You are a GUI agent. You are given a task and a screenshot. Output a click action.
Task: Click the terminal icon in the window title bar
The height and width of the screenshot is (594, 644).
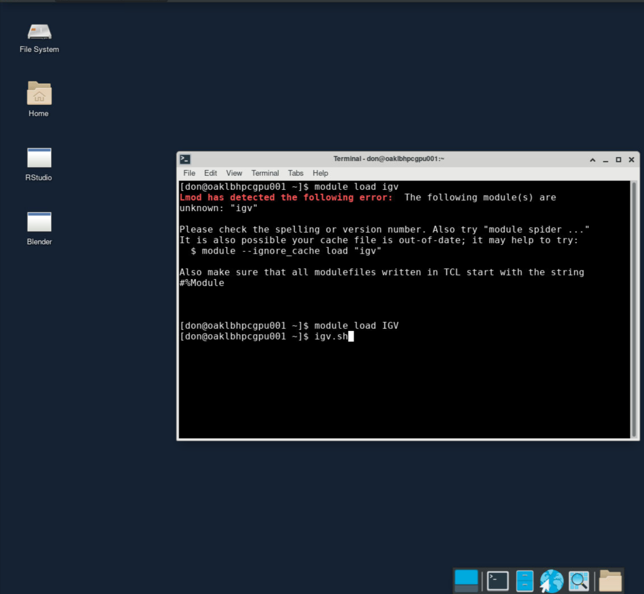[185, 159]
